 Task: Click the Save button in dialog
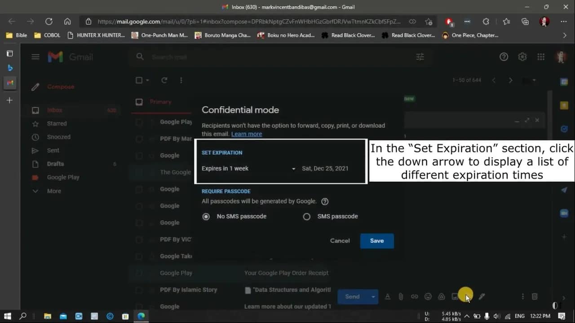click(376, 241)
